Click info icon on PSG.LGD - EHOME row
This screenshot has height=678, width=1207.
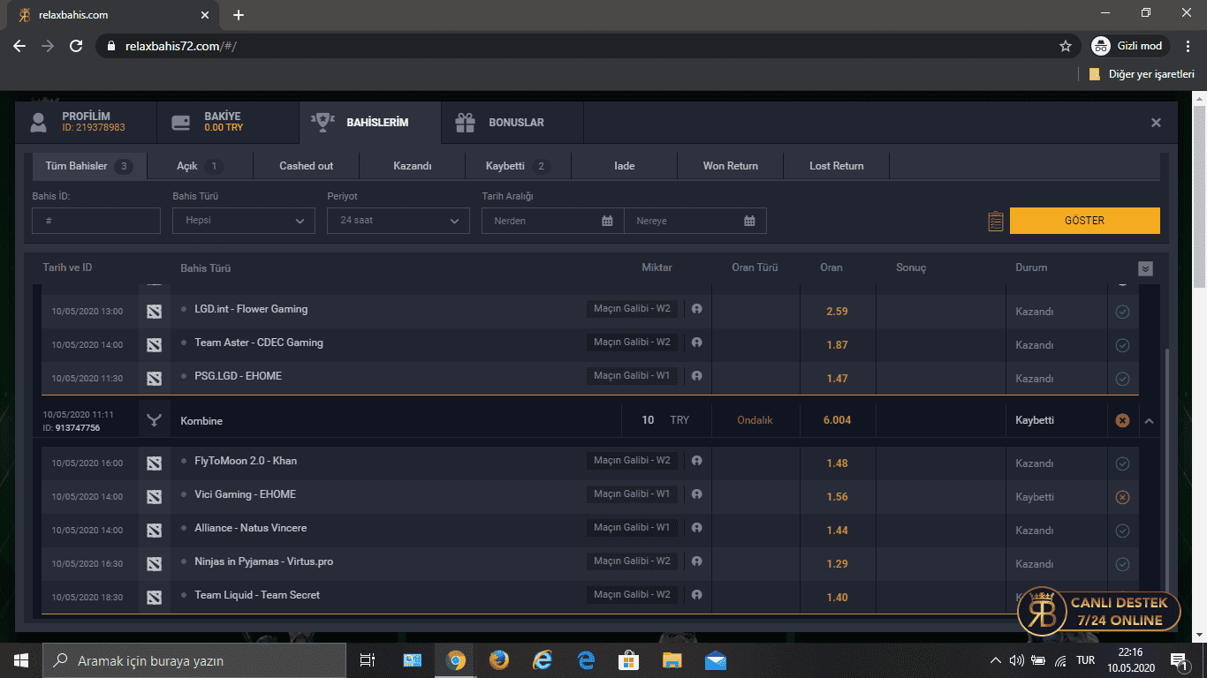point(696,376)
